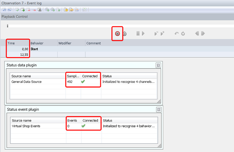Click the Status event plugin resize grip
This screenshot has height=152, width=234.
point(159,146)
